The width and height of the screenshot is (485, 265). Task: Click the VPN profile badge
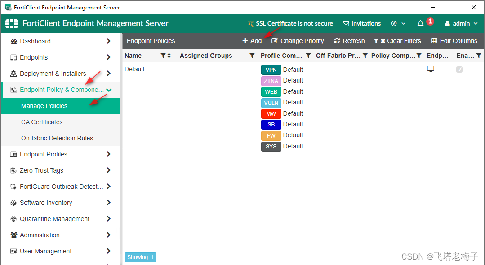coord(271,70)
